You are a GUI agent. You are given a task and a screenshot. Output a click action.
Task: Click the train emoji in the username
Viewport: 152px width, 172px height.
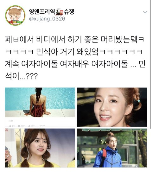[x=60, y=12]
